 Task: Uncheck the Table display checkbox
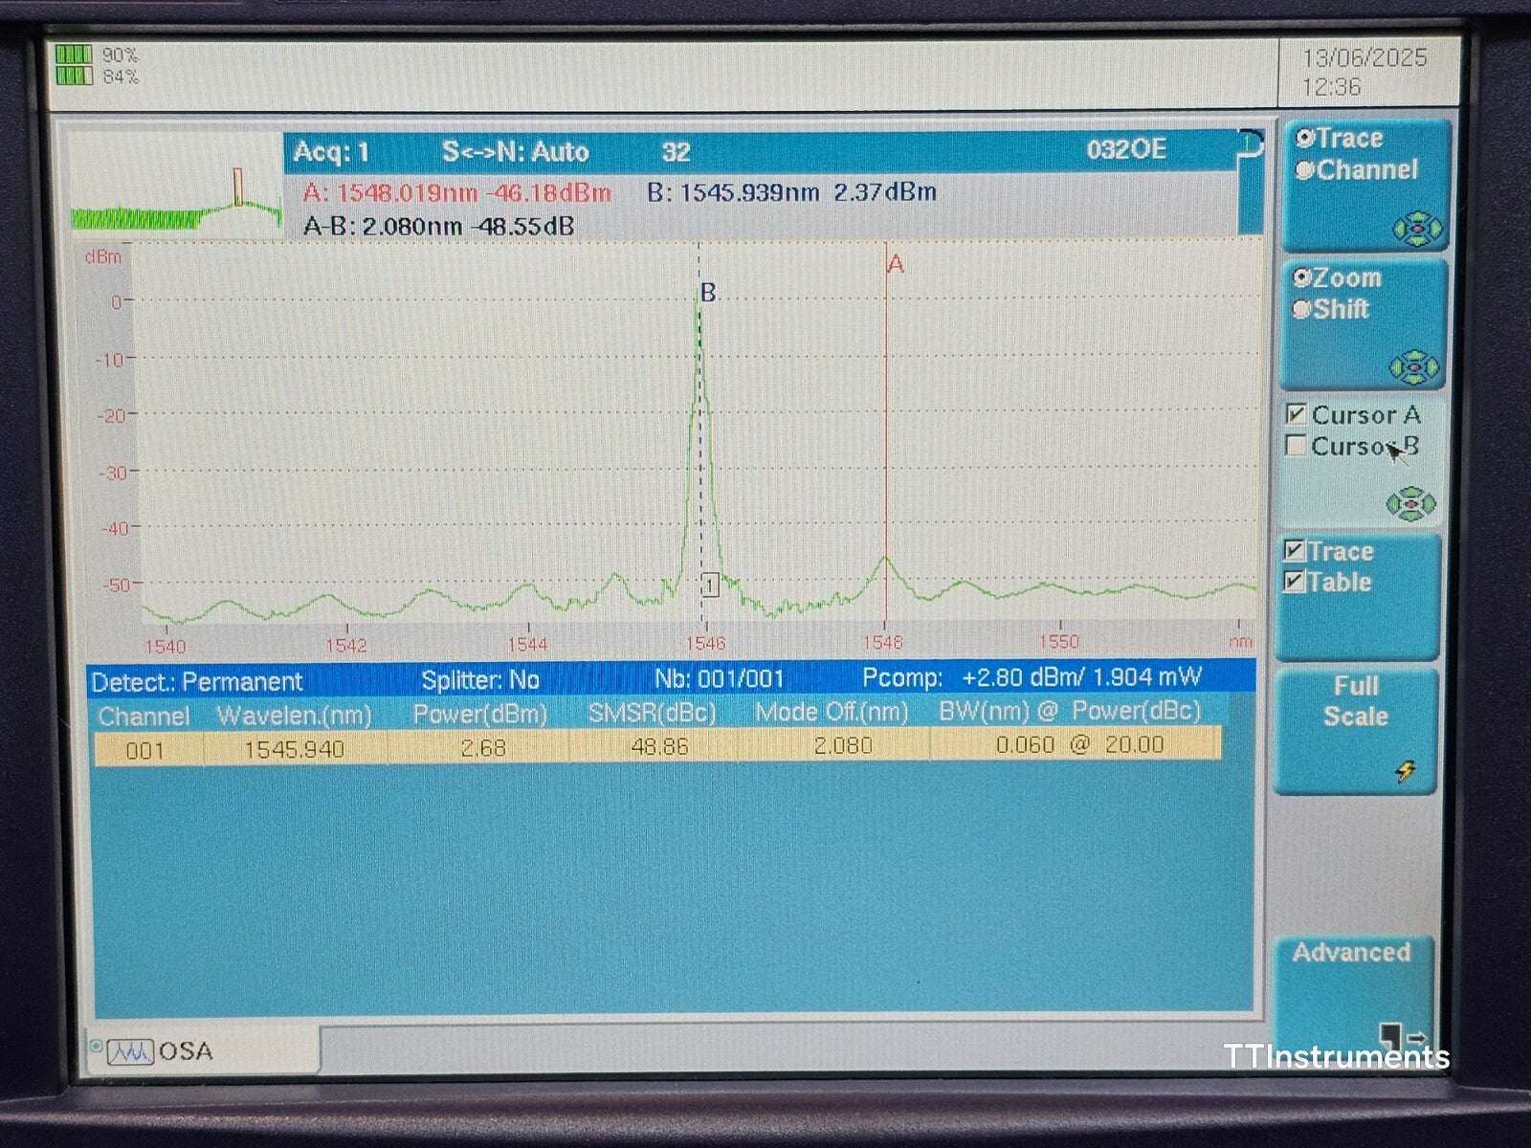pyautogui.click(x=1295, y=582)
